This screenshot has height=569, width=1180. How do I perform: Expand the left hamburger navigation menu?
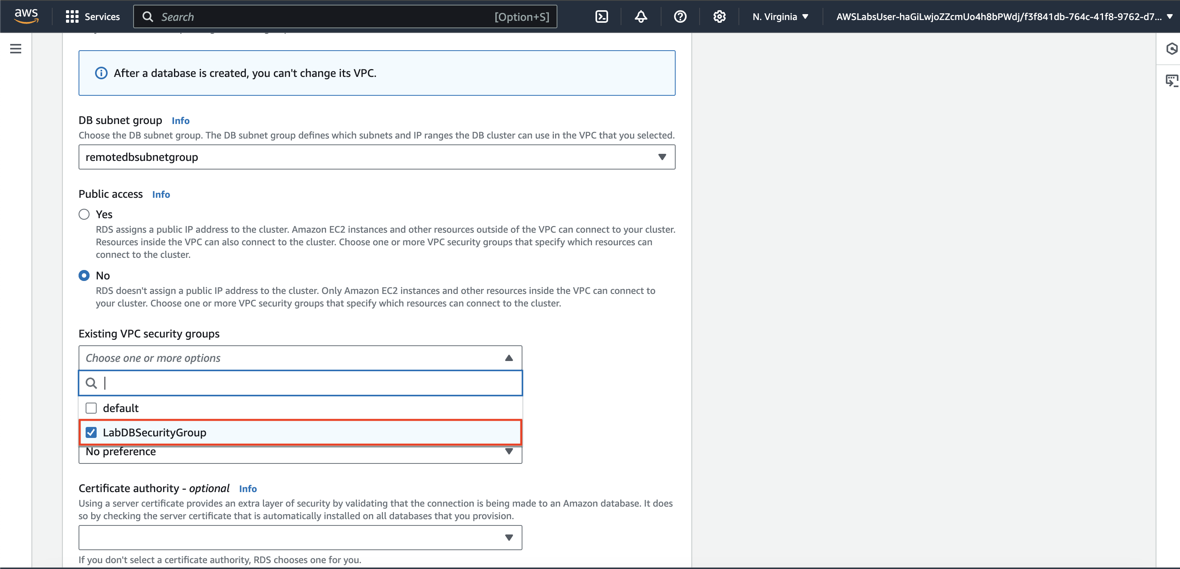(16, 49)
